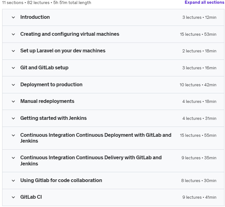
Task: Expand chevron for Deployment to production
Action: 13,85
